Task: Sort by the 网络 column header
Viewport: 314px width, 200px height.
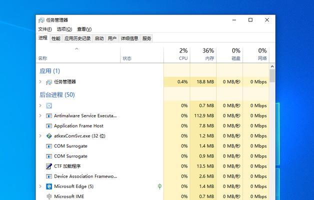Action: coord(256,55)
